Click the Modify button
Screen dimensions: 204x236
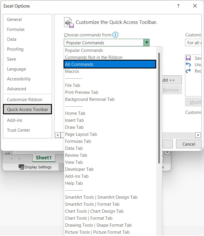tap(193, 102)
